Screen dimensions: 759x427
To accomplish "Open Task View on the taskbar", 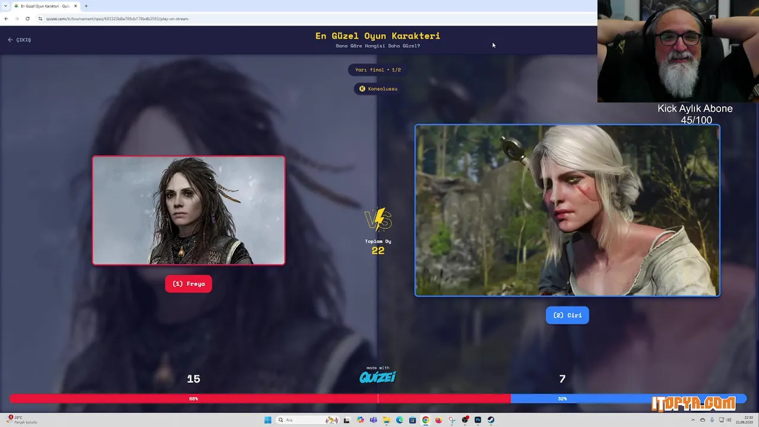I will [x=347, y=420].
